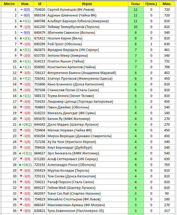
Task: Click minutes cell '402'
Action: tap(167, 73)
